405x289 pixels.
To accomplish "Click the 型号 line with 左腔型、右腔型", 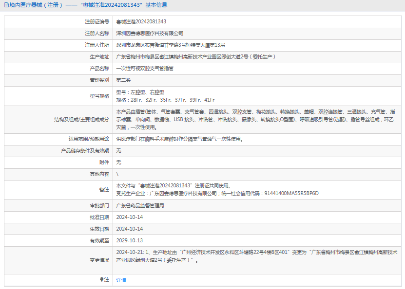I will point(140,92).
